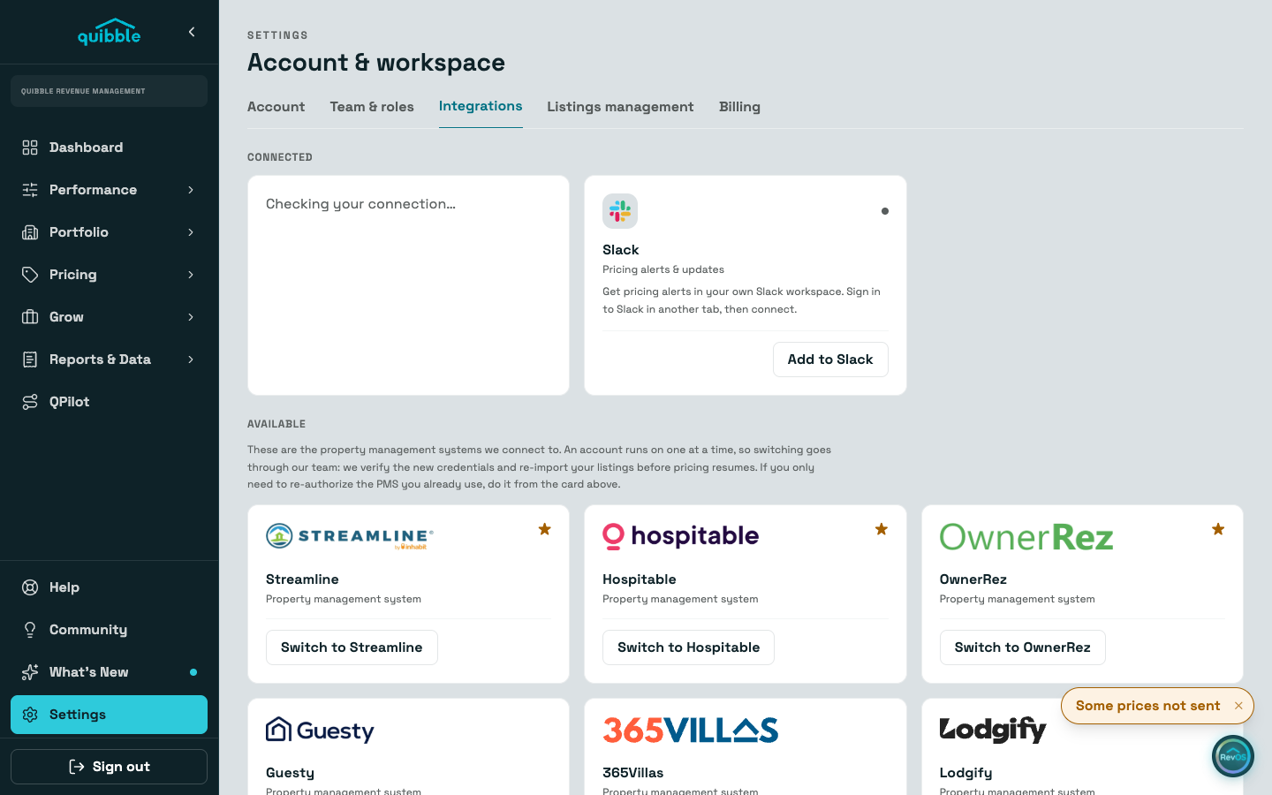Click the Streamline logo
The height and width of the screenshot is (795, 1272).
tap(350, 536)
